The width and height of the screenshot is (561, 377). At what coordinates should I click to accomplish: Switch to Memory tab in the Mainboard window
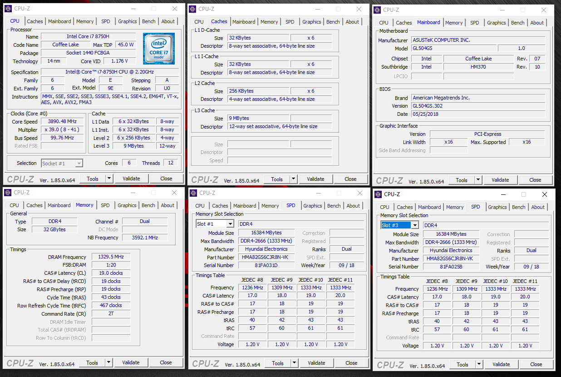click(454, 23)
